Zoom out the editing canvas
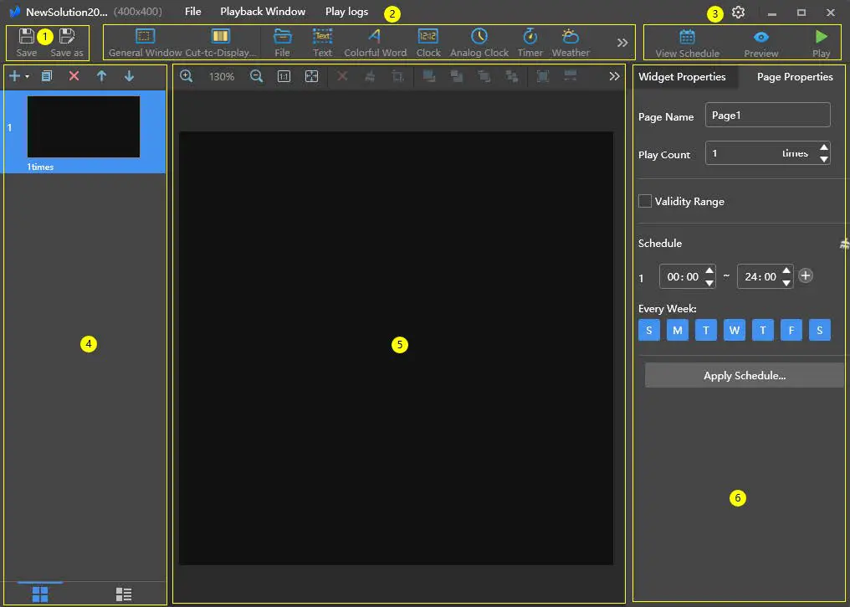 pyautogui.click(x=257, y=75)
